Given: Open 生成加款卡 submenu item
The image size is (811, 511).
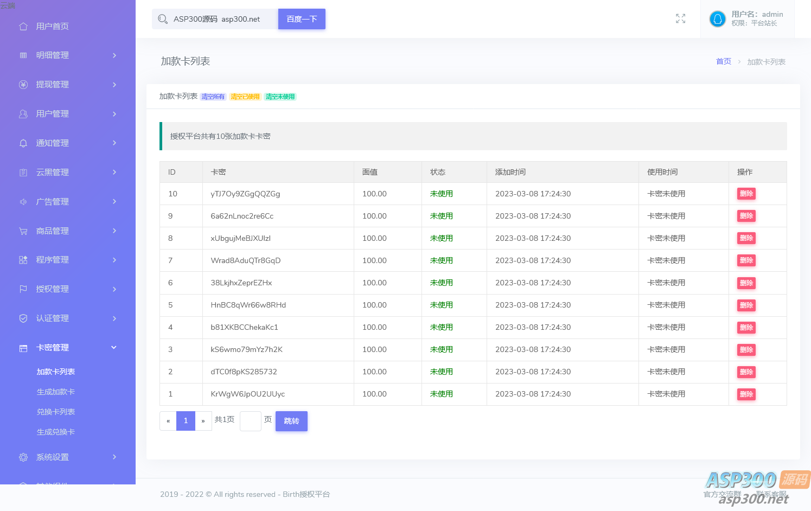Looking at the screenshot, I should (56, 392).
